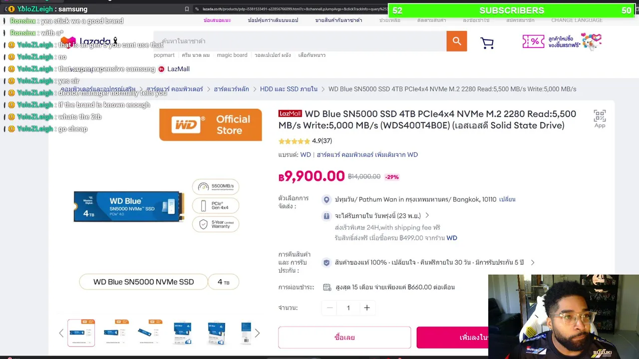Click the 4 TB capacity pill label
Viewport: 639px width, 359px height.
[223, 282]
